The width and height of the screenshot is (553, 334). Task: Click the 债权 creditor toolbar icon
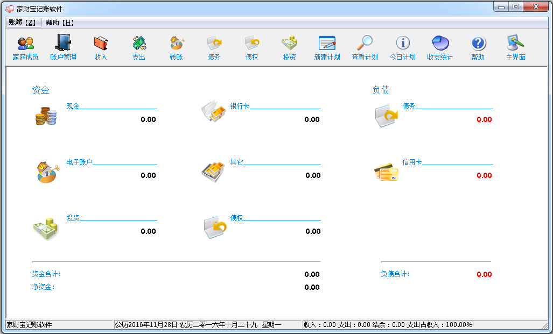252,47
